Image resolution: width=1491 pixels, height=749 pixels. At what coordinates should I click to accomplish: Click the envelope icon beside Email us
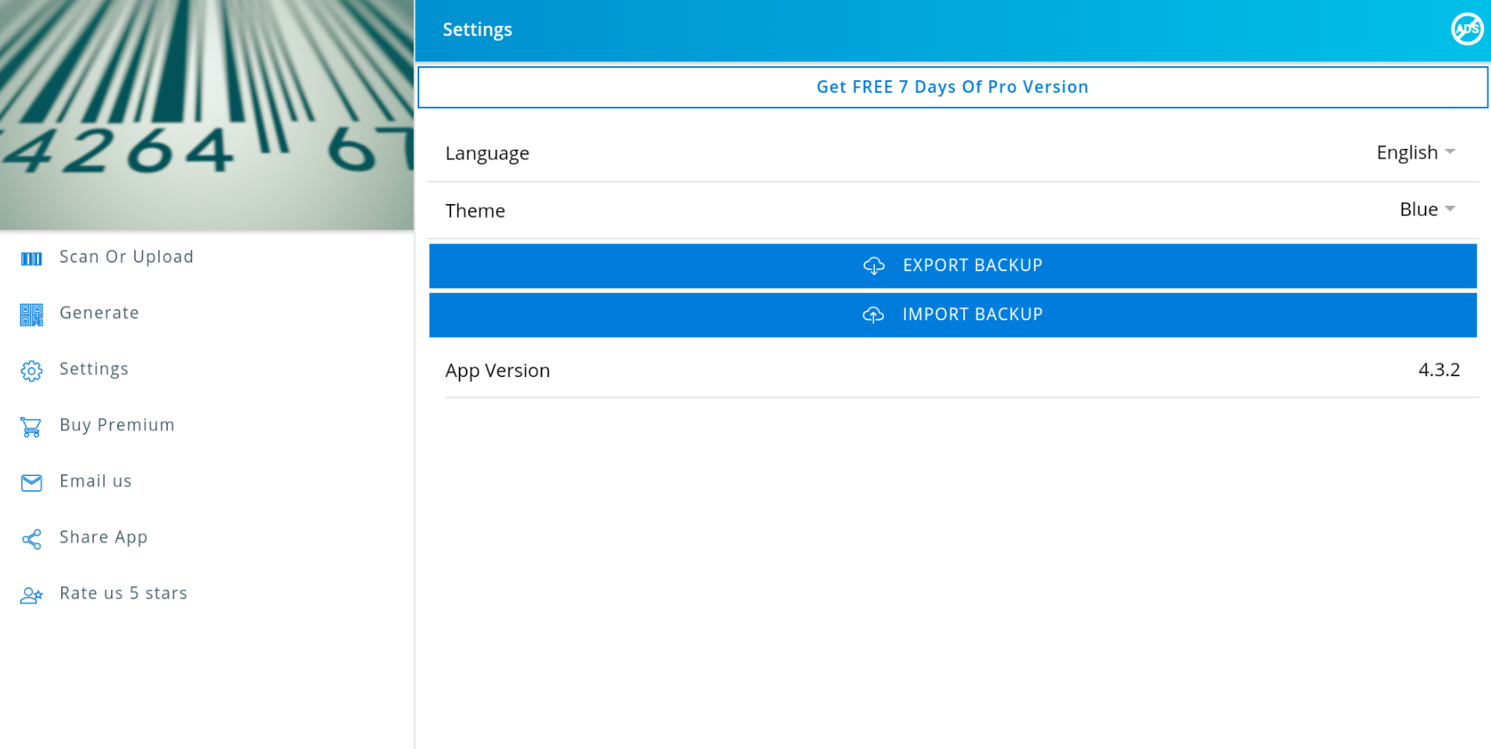pos(31,482)
